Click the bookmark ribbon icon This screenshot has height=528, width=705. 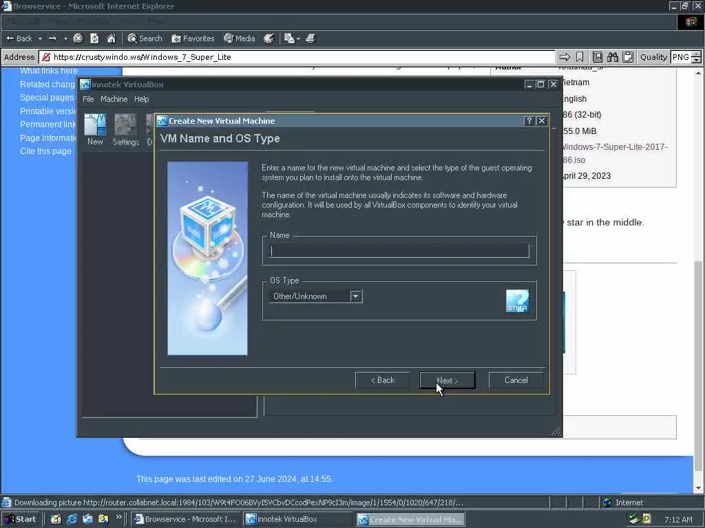[x=580, y=57]
